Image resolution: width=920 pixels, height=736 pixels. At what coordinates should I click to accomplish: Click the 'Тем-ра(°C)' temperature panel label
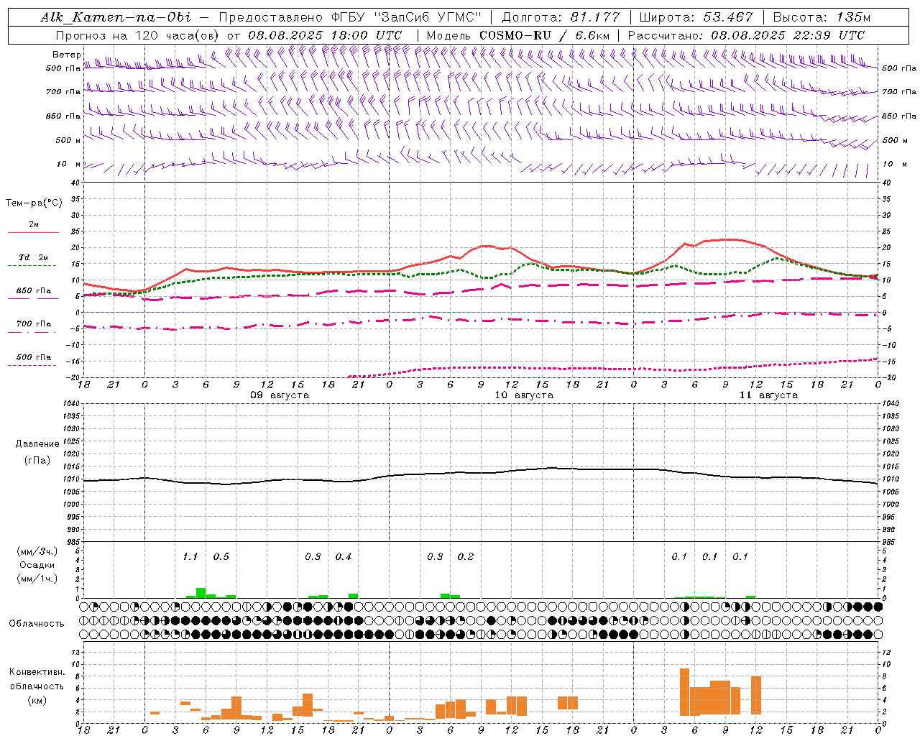coord(34,203)
